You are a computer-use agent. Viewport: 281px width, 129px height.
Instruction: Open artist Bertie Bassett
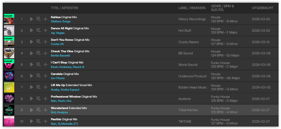coord(60,56)
